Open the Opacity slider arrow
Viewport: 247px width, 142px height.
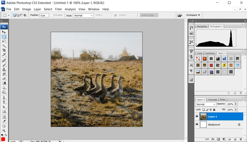236,104
